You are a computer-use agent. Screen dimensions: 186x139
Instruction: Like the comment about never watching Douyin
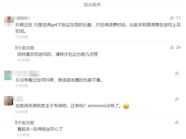(x=177, y=73)
